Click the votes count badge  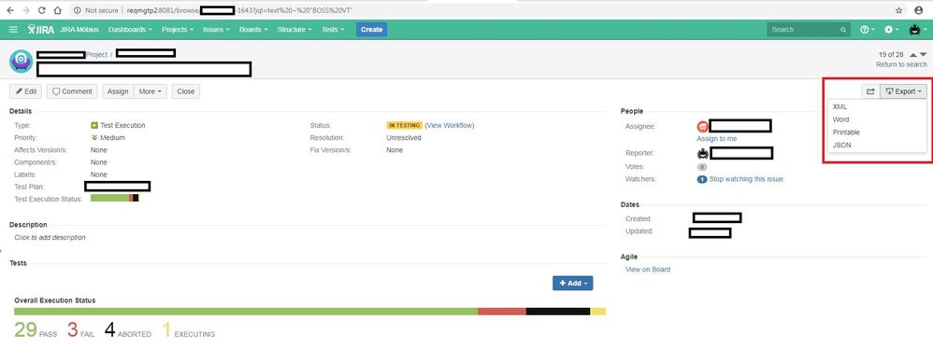pos(701,167)
